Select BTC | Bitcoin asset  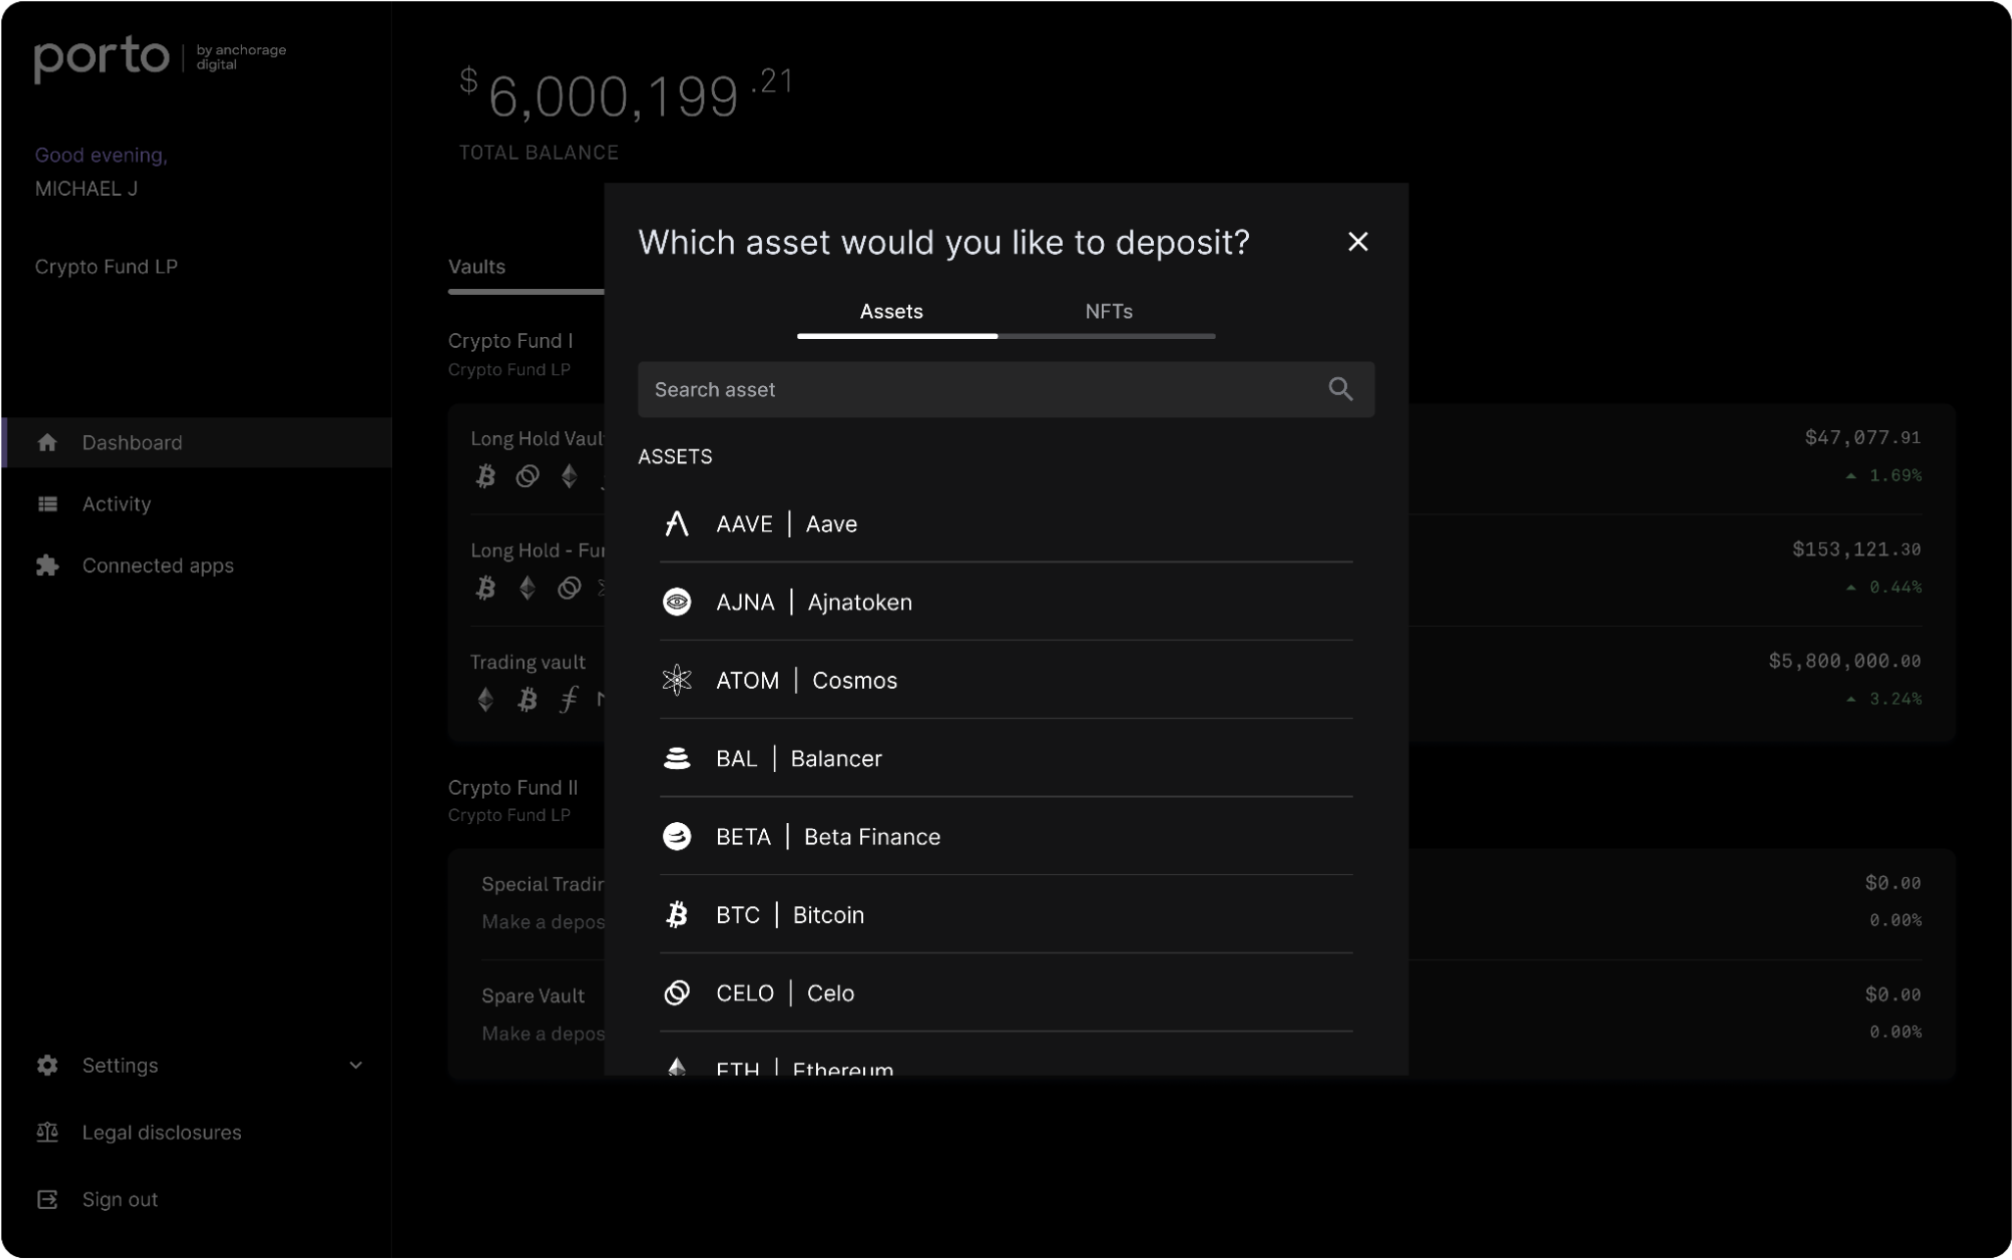(x=1006, y=915)
